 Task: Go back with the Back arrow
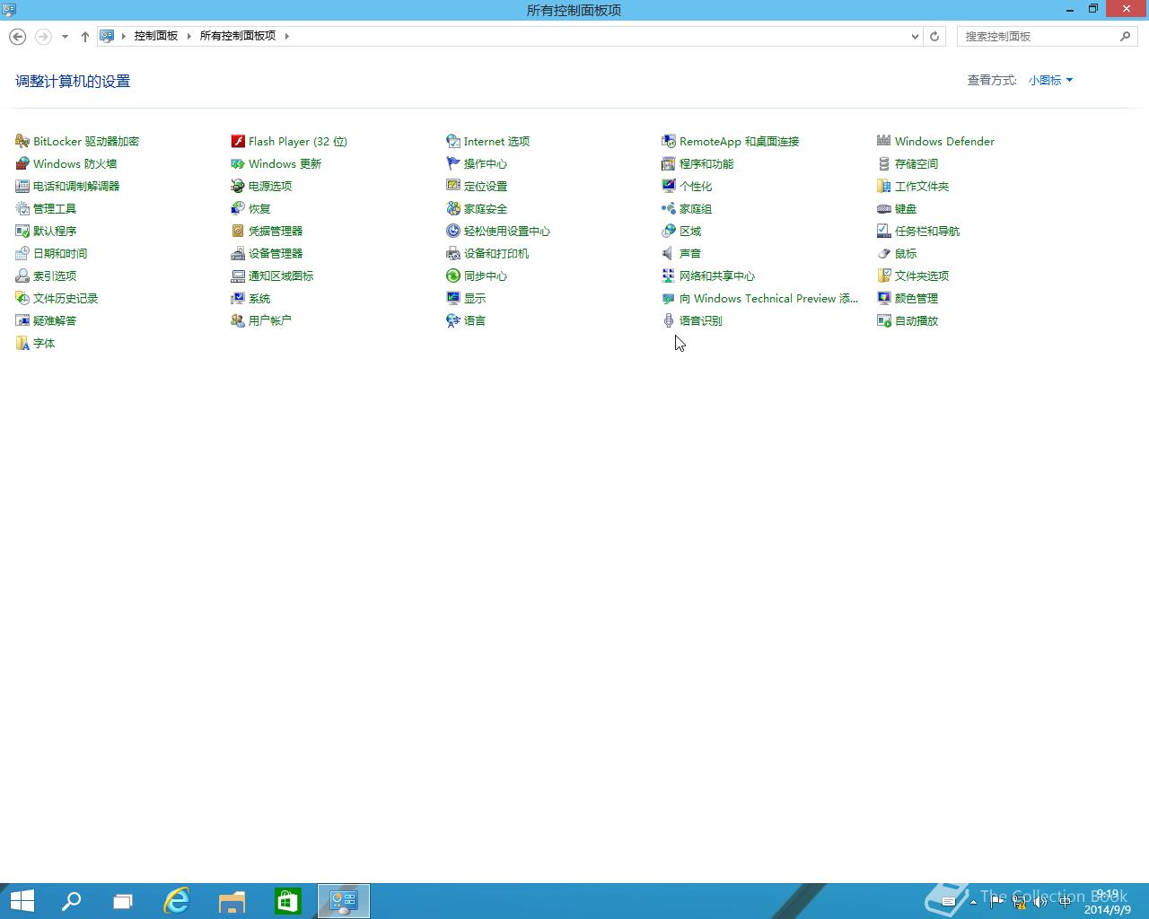pyautogui.click(x=17, y=36)
